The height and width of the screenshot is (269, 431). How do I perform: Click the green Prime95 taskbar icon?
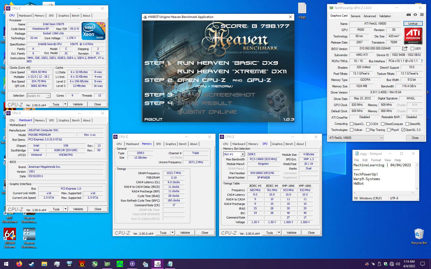pyautogui.click(x=120, y=264)
